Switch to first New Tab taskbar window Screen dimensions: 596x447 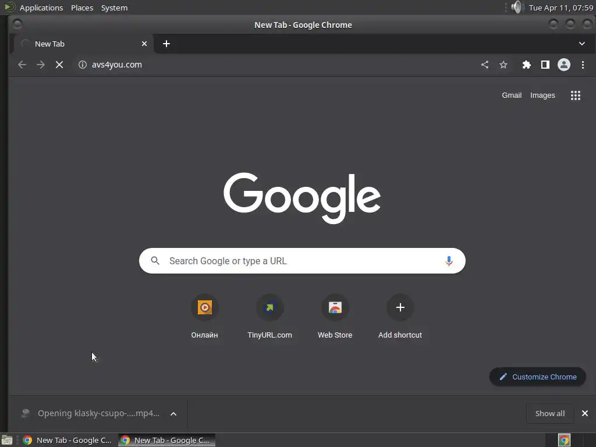(x=68, y=440)
